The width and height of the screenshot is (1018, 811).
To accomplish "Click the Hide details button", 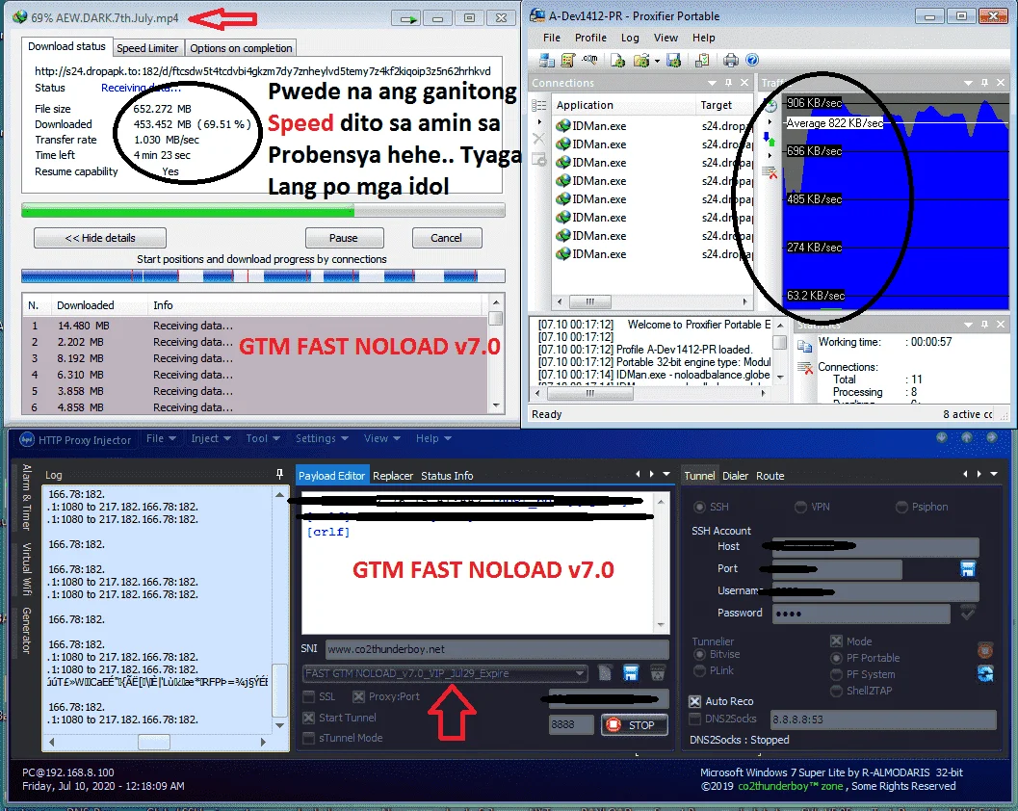I will pos(100,238).
